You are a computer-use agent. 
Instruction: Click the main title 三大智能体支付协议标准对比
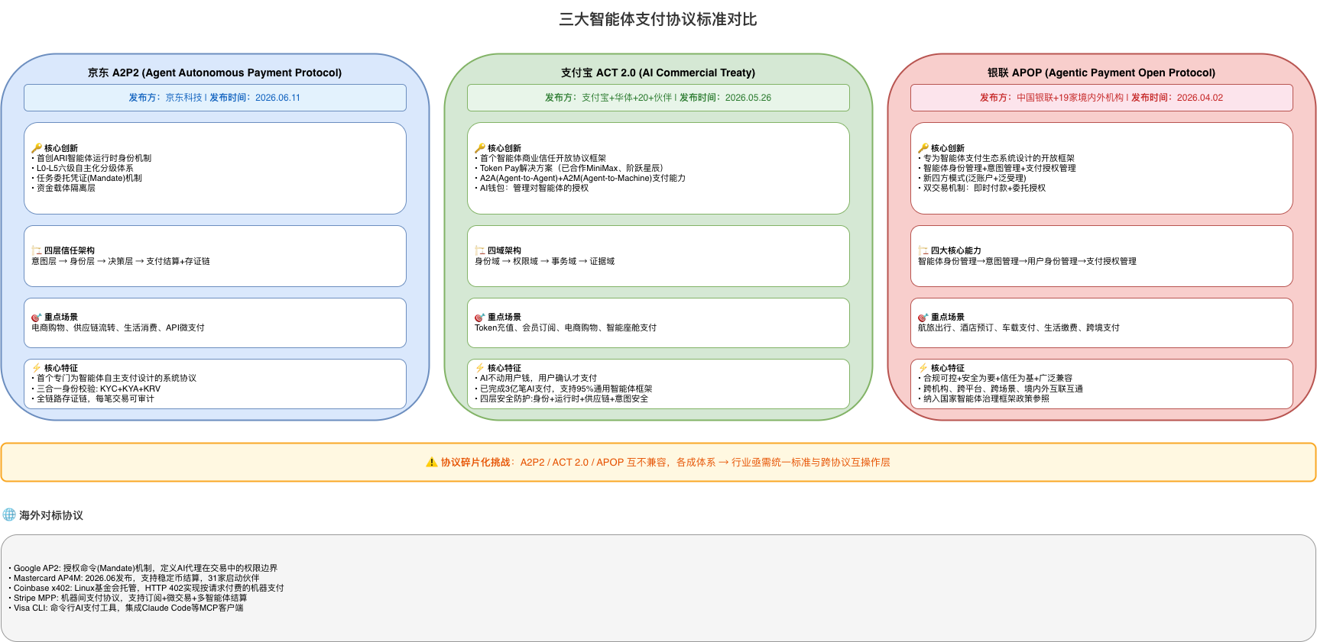[658, 19]
